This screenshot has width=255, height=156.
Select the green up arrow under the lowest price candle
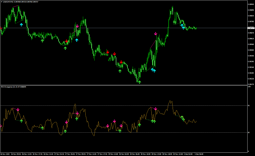coord(140,82)
